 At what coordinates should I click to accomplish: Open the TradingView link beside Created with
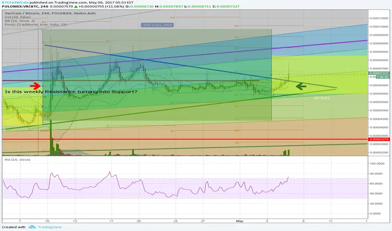tap(50, 227)
